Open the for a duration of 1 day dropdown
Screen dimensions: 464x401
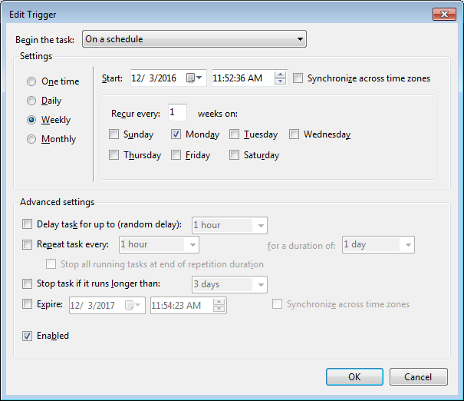[x=378, y=244]
